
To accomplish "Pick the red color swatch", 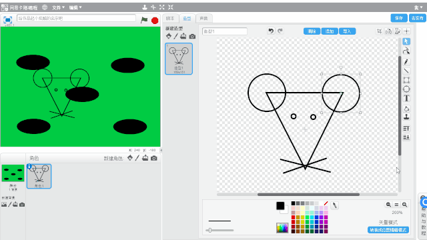I will click(293, 217).
